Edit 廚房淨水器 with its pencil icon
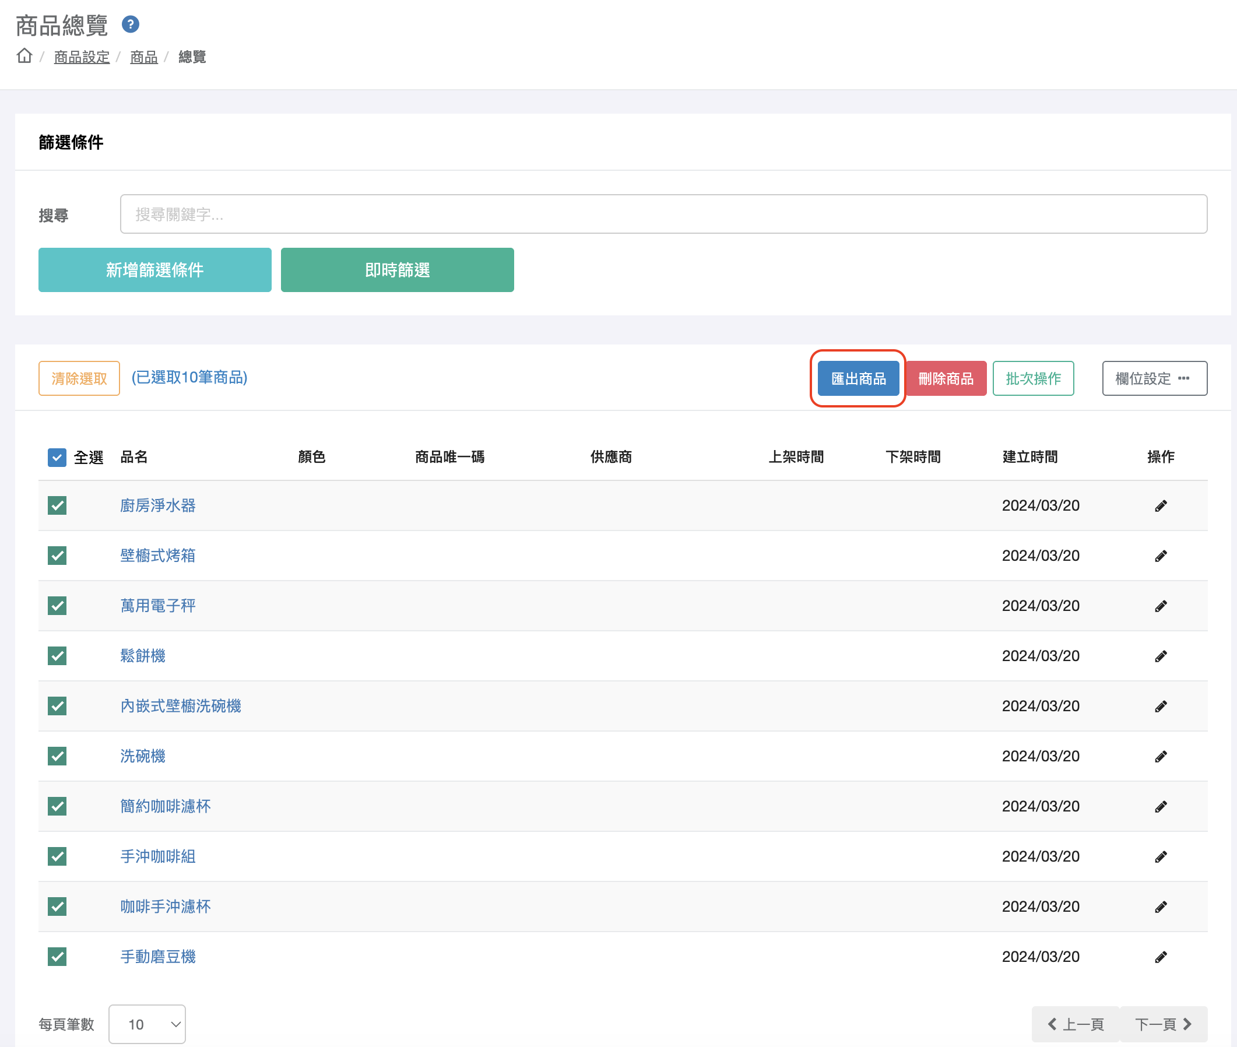1237x1047 pixels. point(1161,505)
